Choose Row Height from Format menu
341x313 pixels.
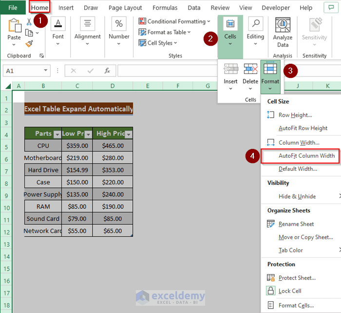(x=295, y=115)
